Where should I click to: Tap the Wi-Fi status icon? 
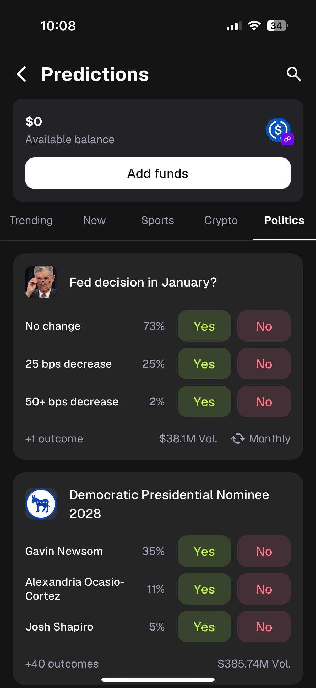coord(254,26)
